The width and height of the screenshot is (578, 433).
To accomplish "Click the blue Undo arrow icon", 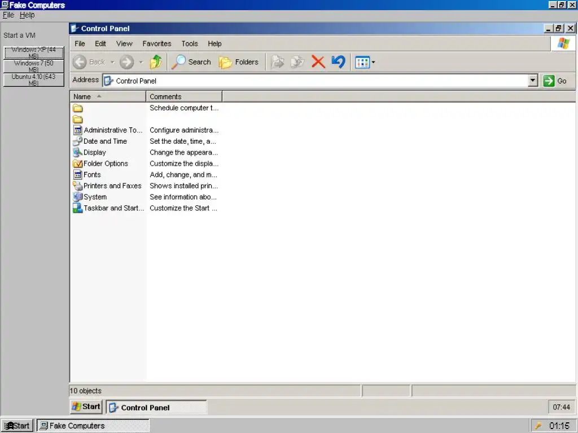I will coord(338,61).
